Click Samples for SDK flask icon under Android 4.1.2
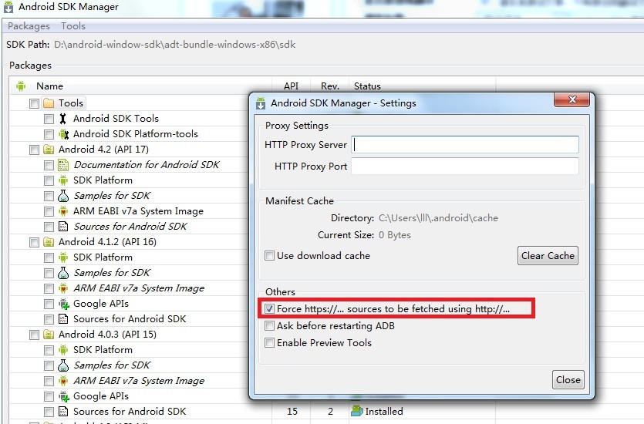Screen dimensions: 644x424 click(63, 273)
